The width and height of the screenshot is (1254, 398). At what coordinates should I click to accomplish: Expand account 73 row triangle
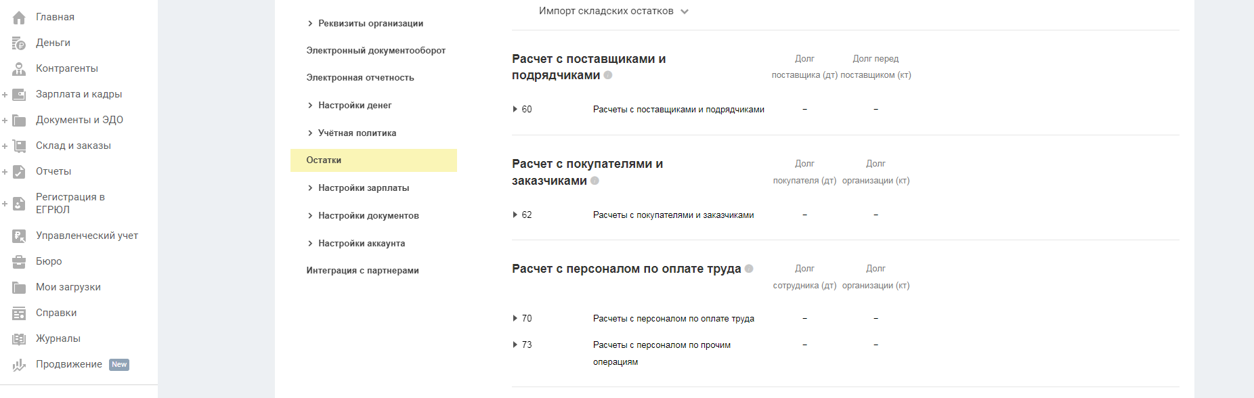(515, 345)
